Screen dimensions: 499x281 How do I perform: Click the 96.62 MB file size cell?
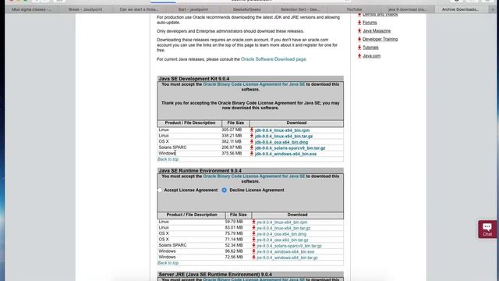(x=234, y=251)
